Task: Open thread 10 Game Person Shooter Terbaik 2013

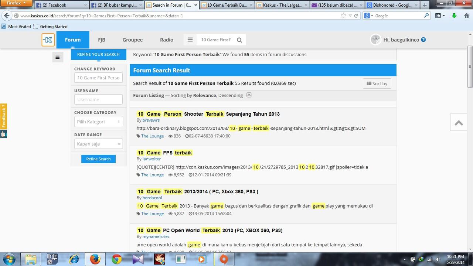Action: point(208,114)
